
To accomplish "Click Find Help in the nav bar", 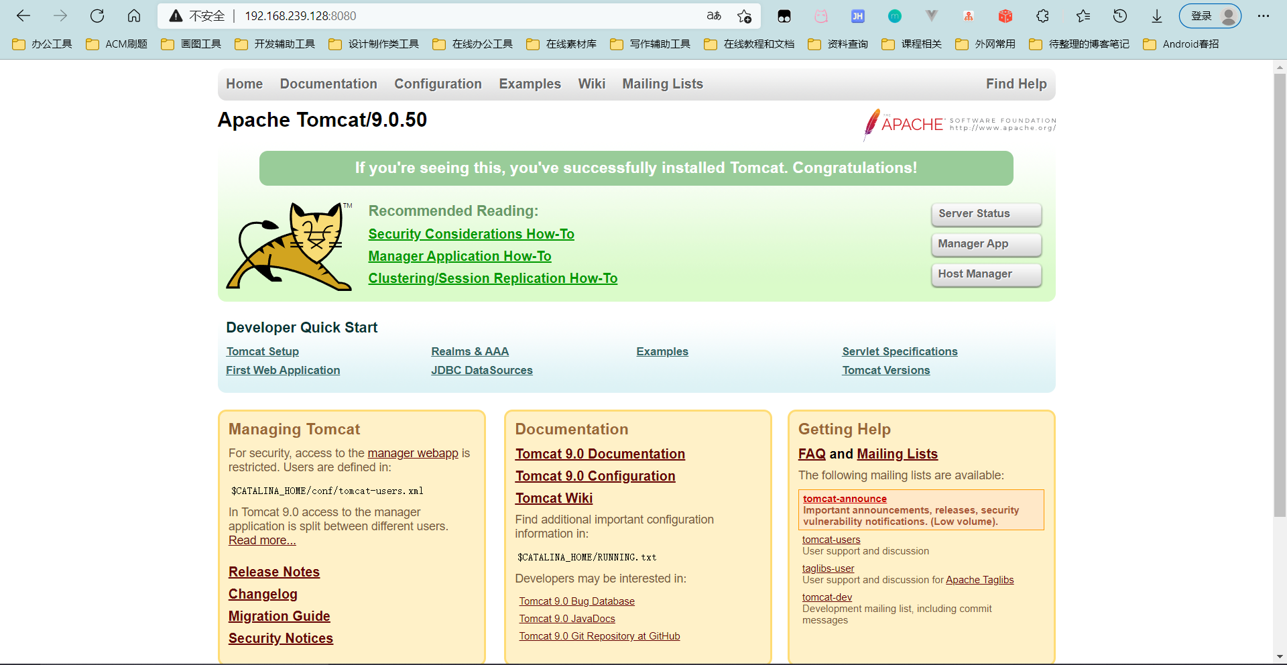I will click(1016, 84).
